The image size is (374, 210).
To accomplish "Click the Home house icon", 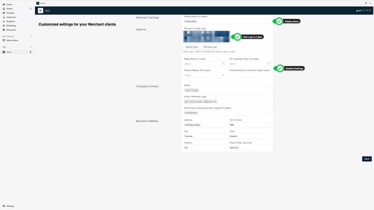I will 4,5.
